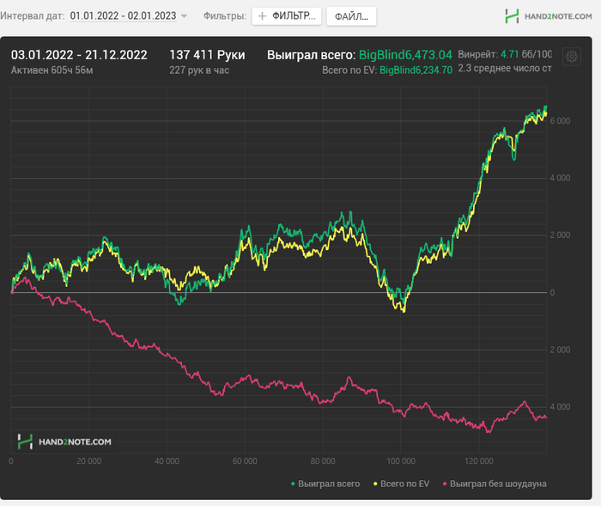Click the ФИЛЬТР... add filter button

[x=286, y=16]
